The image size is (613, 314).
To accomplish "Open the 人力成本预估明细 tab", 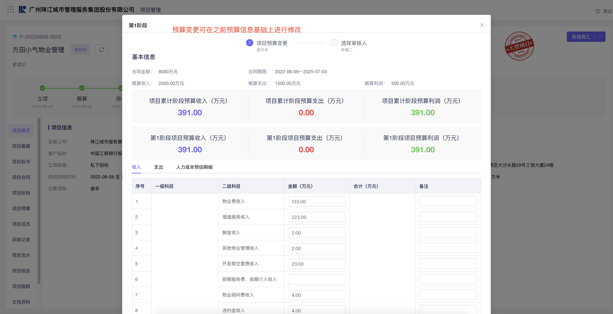I will click(x=194, y=167).
